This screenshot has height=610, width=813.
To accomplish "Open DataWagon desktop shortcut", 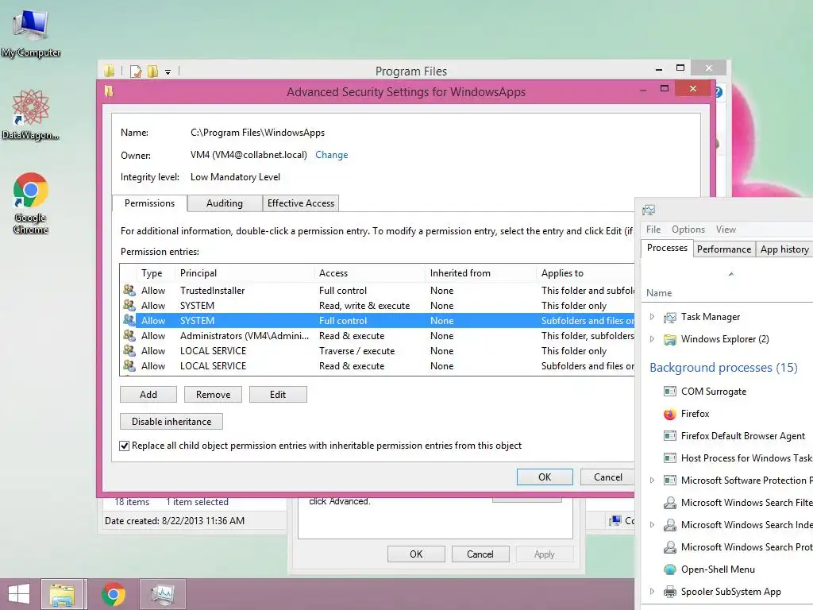I will click(31, 115).
